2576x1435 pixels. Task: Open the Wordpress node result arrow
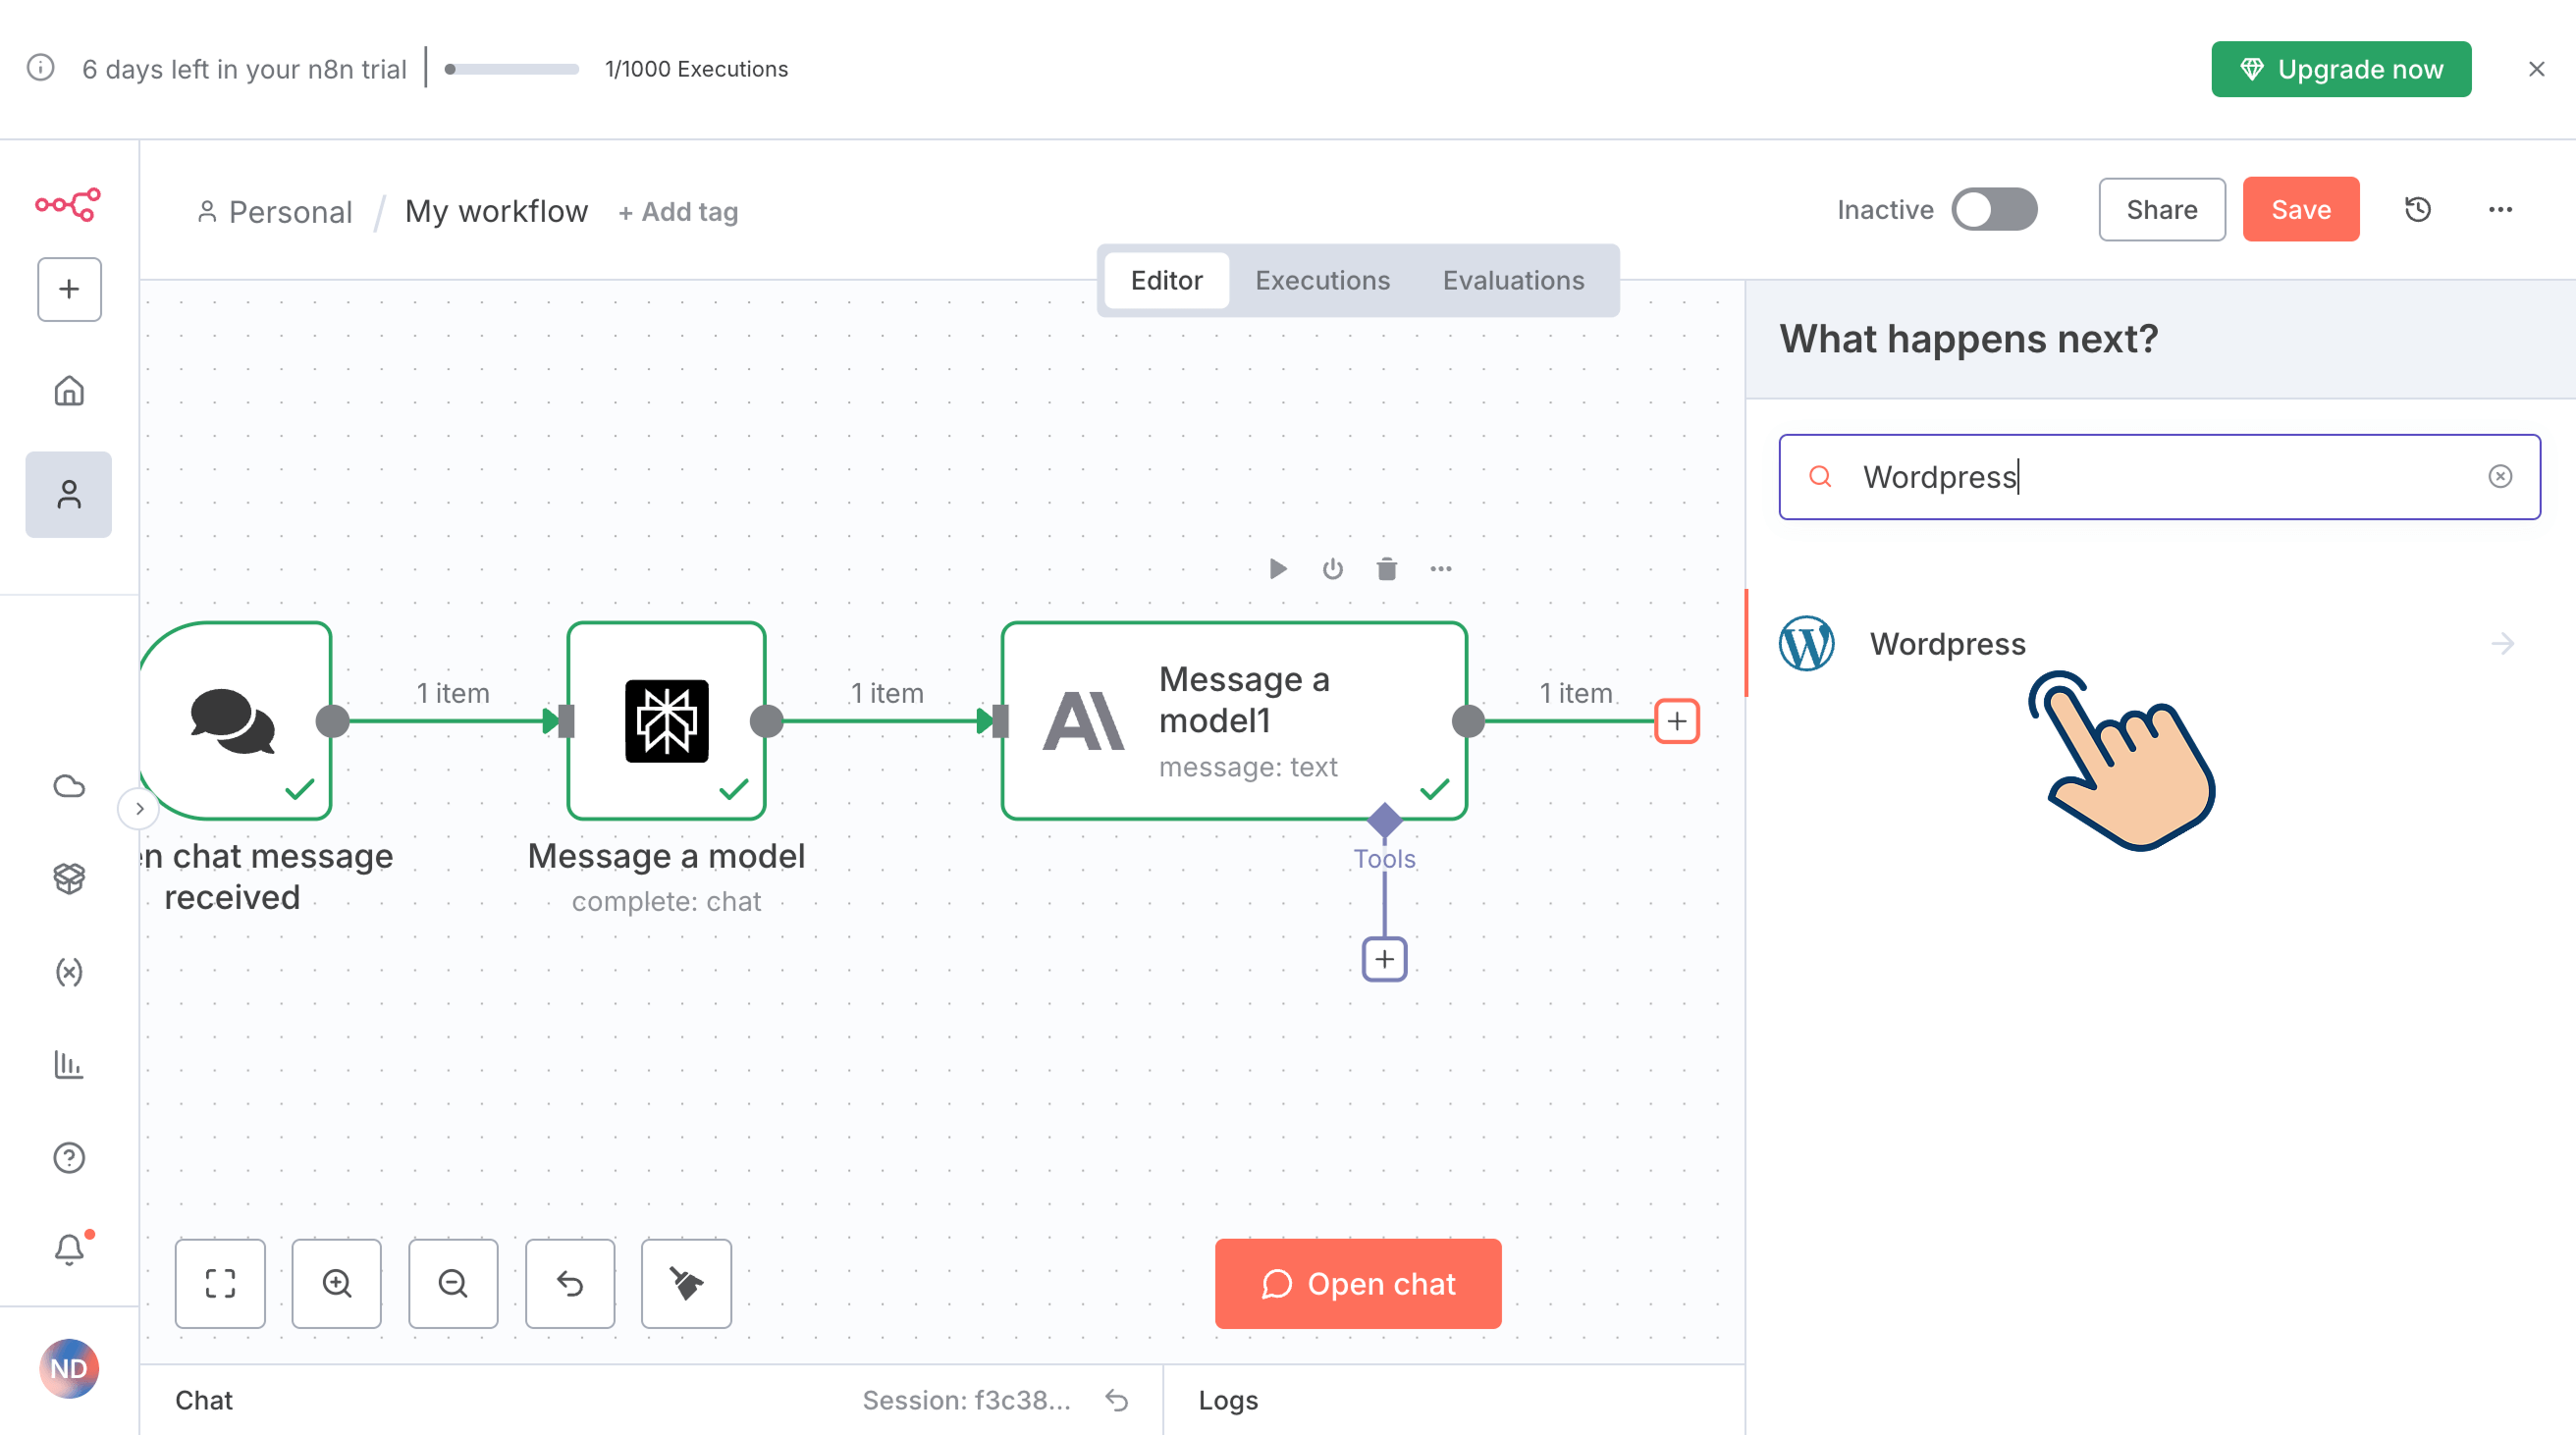click(2502, 643)
